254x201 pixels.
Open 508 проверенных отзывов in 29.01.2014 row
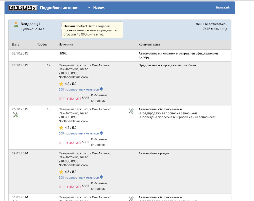click(79, 178)
